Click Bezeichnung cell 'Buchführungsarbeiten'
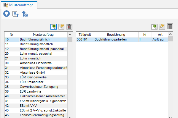Image resolution: width=178 pixels, height=118 pixels. click(116, 40)
